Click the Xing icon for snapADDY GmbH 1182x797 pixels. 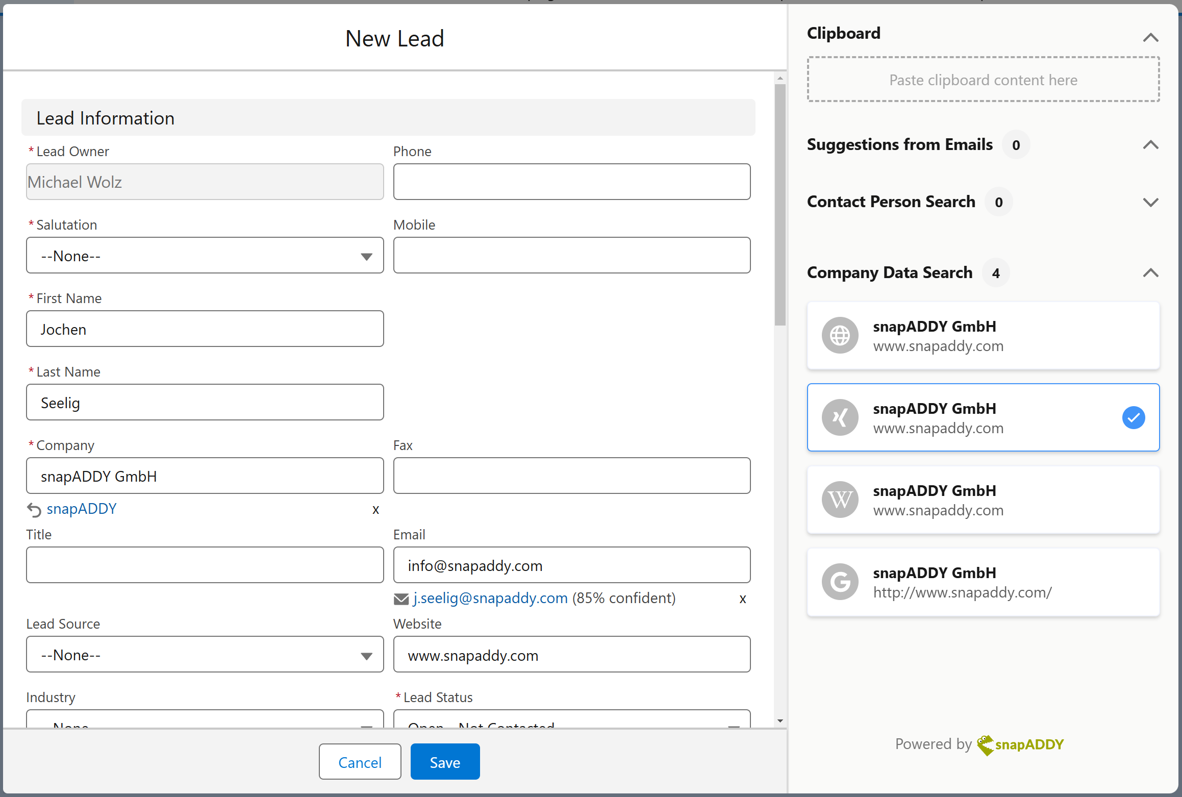pos(840,417)
